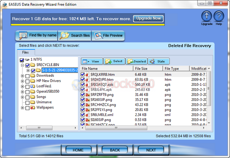Click the Modificat column header

(198, 69)
